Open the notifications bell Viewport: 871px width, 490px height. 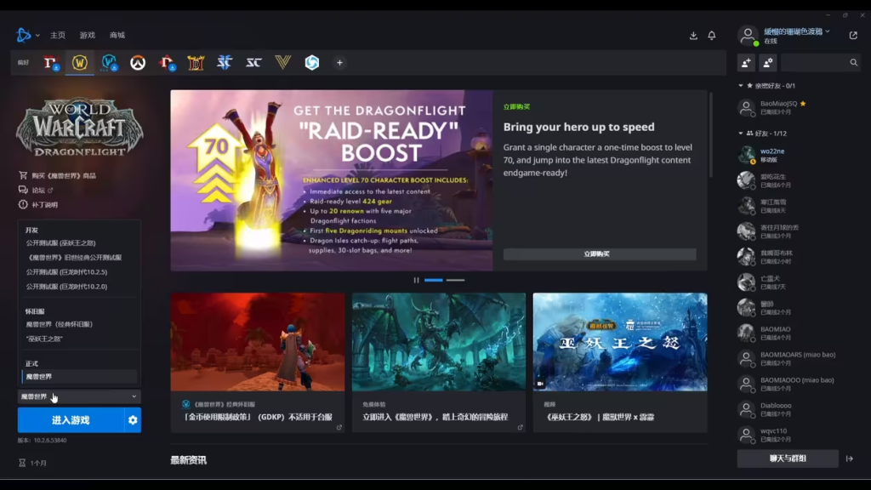pos(712,36)
